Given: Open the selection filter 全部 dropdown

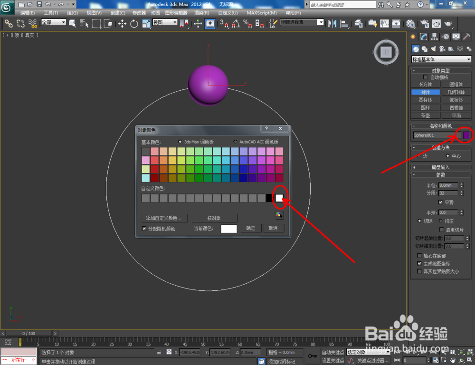Looking at the screenshot, I should pyautogui.click(x=54, y=22).
